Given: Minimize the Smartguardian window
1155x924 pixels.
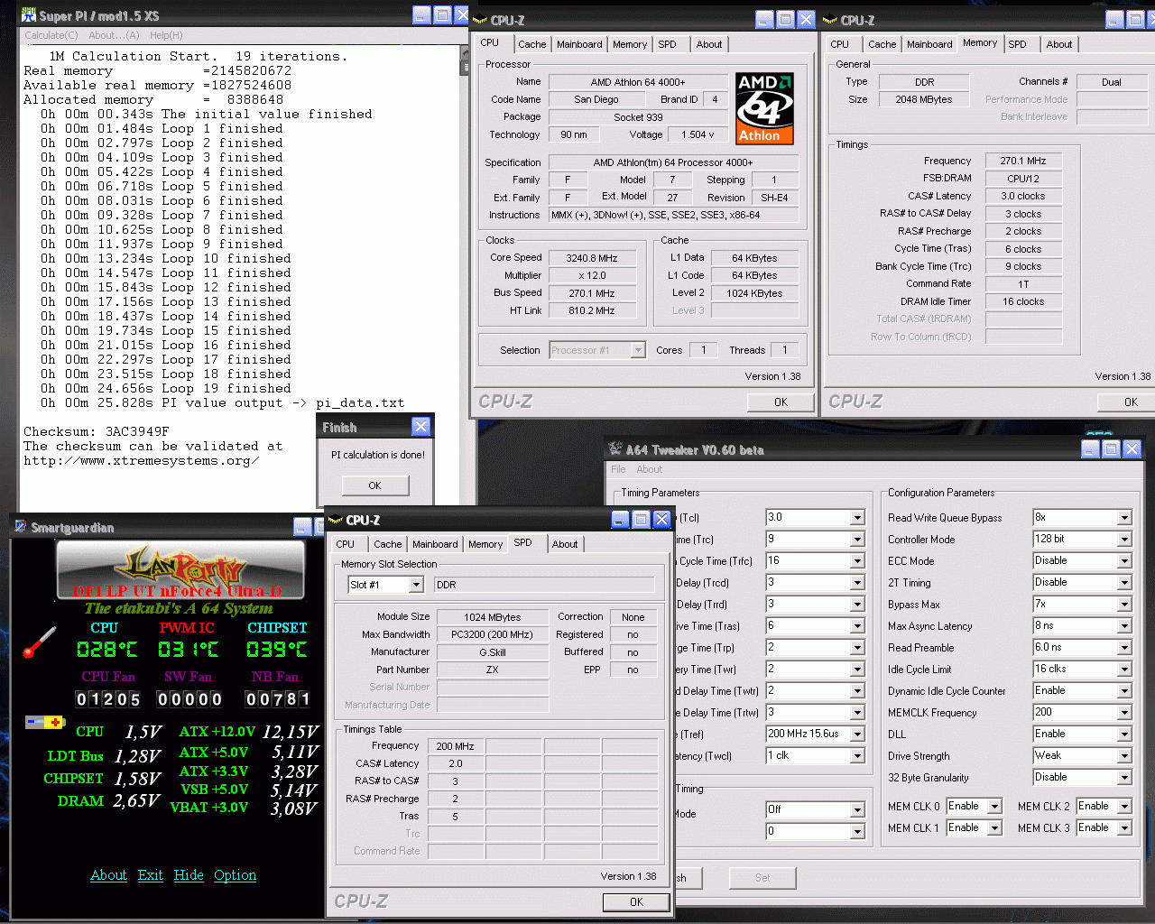Looking at the screenshot, I should click(x=302, y=527).
